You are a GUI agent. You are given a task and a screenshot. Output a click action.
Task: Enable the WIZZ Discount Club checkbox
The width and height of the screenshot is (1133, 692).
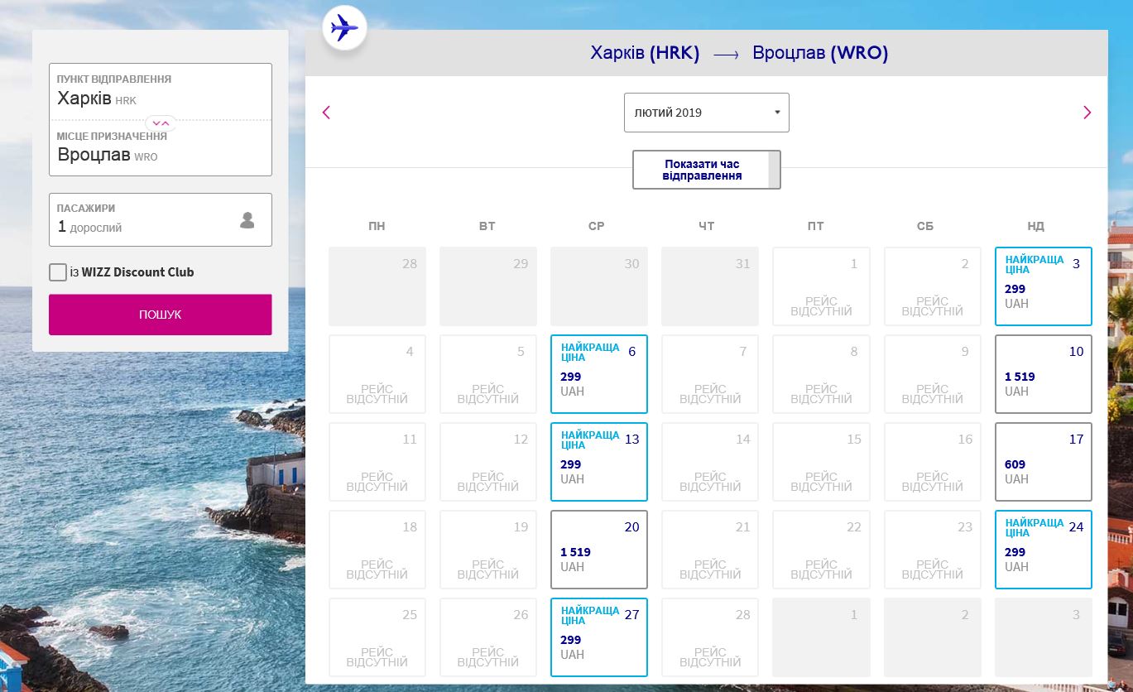pos(58,272)
